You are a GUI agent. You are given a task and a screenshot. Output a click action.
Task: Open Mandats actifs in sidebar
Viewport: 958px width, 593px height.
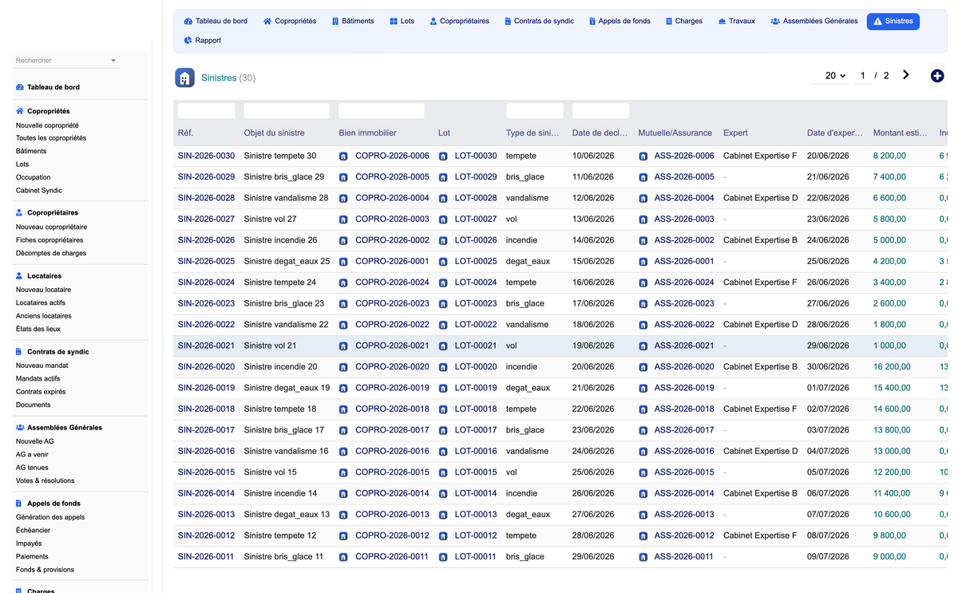[x=38, y=378]
